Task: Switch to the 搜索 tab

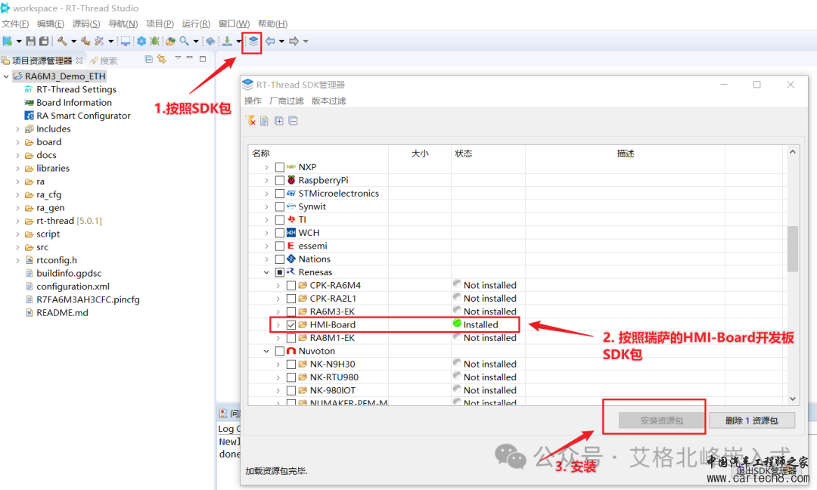Action: coord(104,60)
